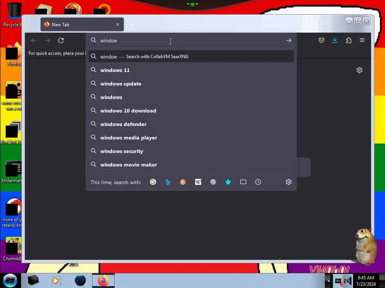
Task: Search with the gray magnifier engine icon
Action: click(x=213, y=182)
